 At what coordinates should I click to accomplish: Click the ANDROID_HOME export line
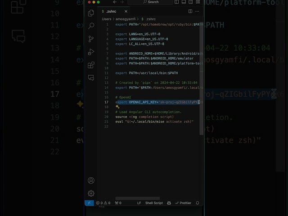coord(159,54)
